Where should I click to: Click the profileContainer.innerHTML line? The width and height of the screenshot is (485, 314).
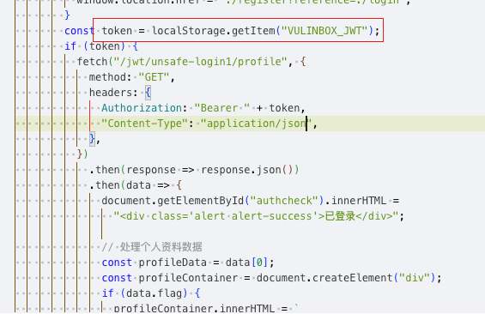(x=206, y=309)
